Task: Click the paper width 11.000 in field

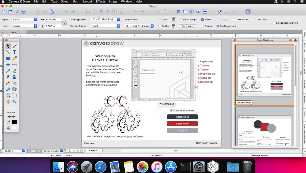Action: [53, 20]
